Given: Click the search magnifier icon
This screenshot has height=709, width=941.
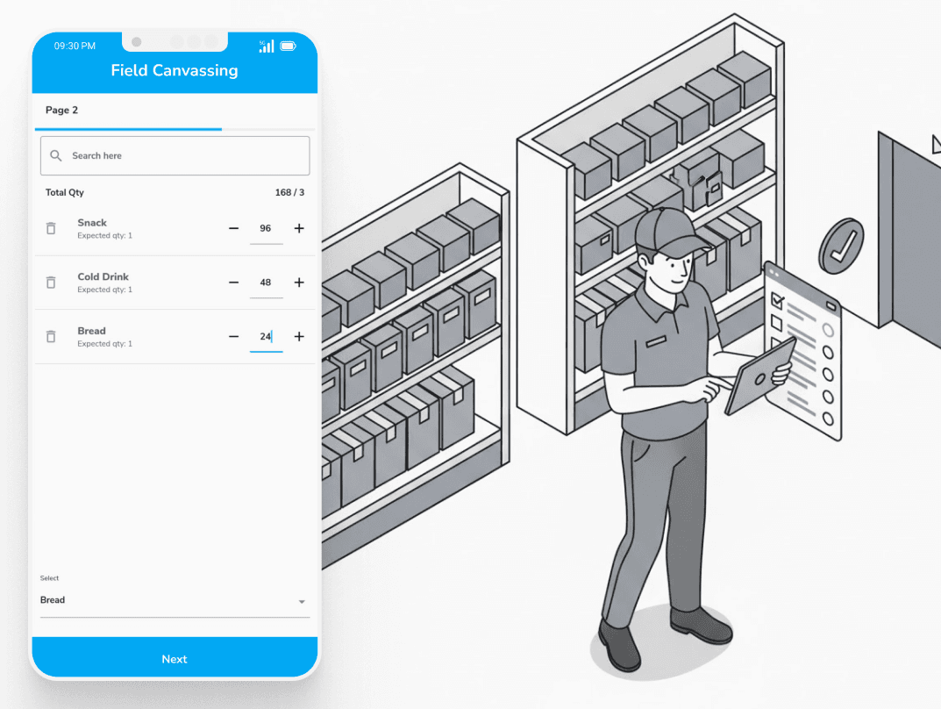Looking at the screenshot, I should click(x=56, y=155).
